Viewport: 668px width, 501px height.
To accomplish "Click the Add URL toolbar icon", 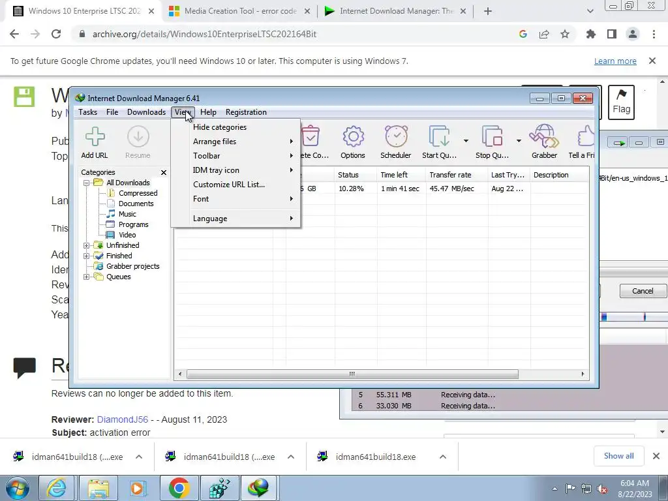I will [x=95, y=143].
